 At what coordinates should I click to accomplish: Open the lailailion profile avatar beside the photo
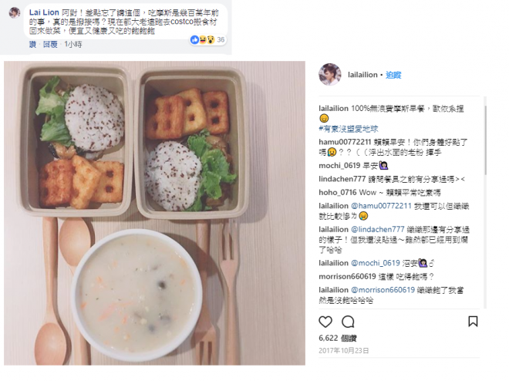(330, 75)
